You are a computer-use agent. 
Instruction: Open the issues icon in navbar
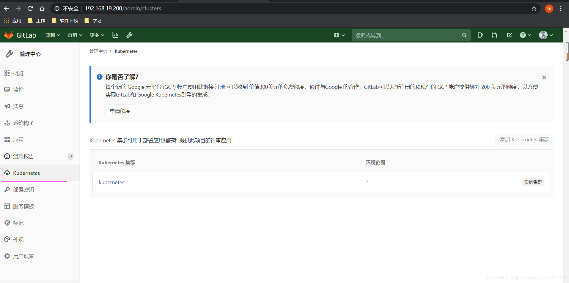pyautogui.click(x=480, y=35)
